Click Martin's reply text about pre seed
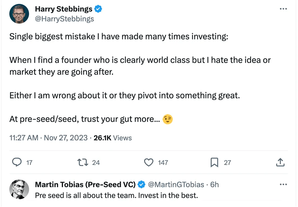The width and height of the screenshot is (298, 207). coord(116,195)
